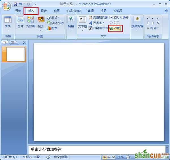
Task: Insert clip art with 剪贴画
Action: coord(31,22)
